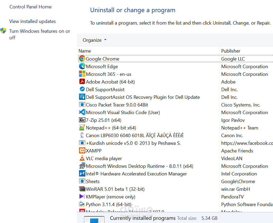The width and height of the screenshot is (273, 223).
Task: Click the Cisco Packet Tracer icon
Action: (x=82, y=105)
